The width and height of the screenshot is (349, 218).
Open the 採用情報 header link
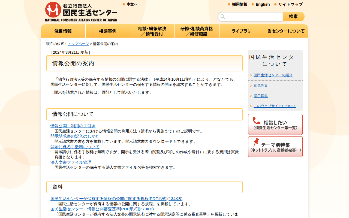[x=240, y=4]
